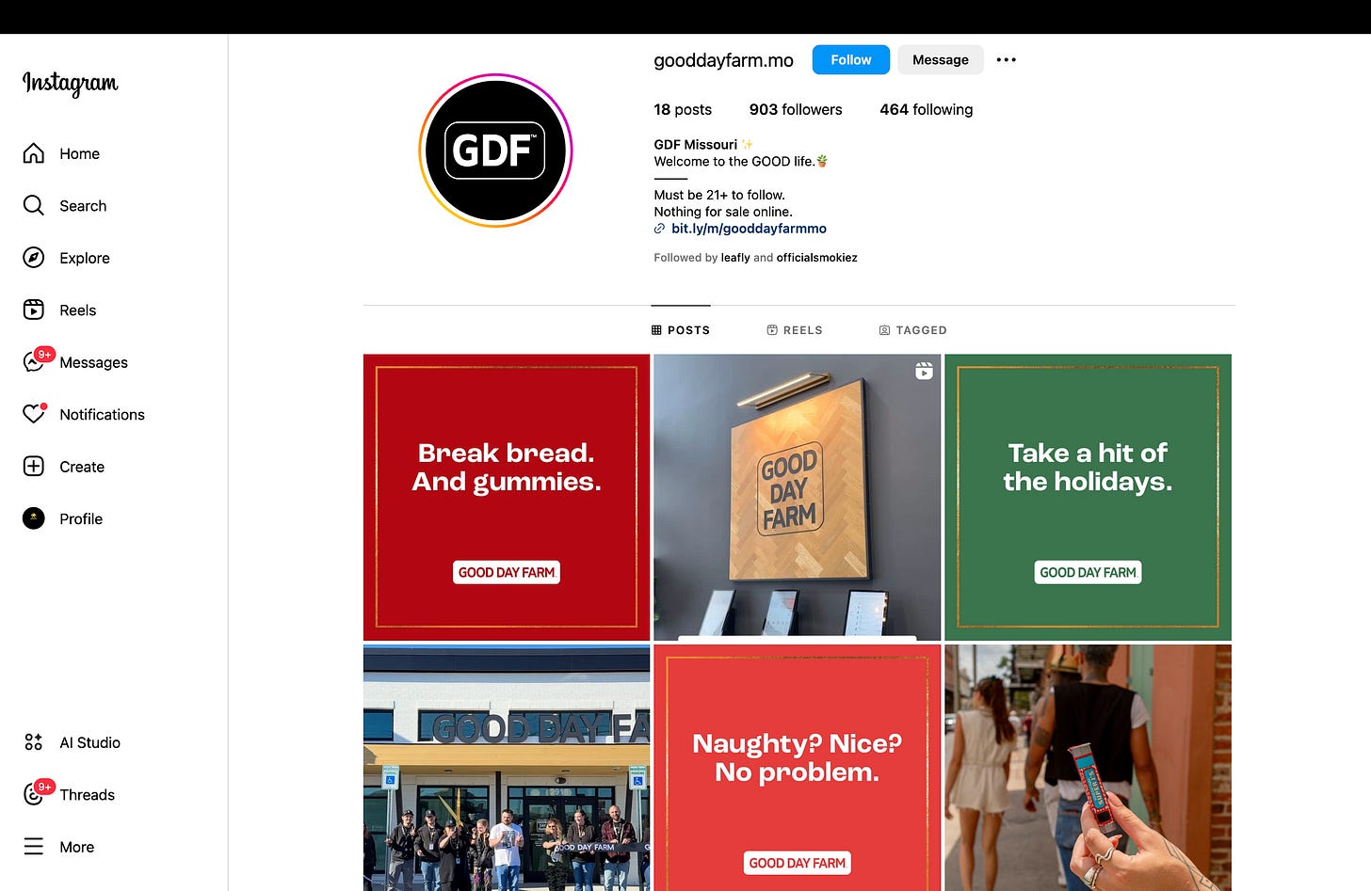
Task: Open the Home feed icon
Action: [x=34, y=153]
